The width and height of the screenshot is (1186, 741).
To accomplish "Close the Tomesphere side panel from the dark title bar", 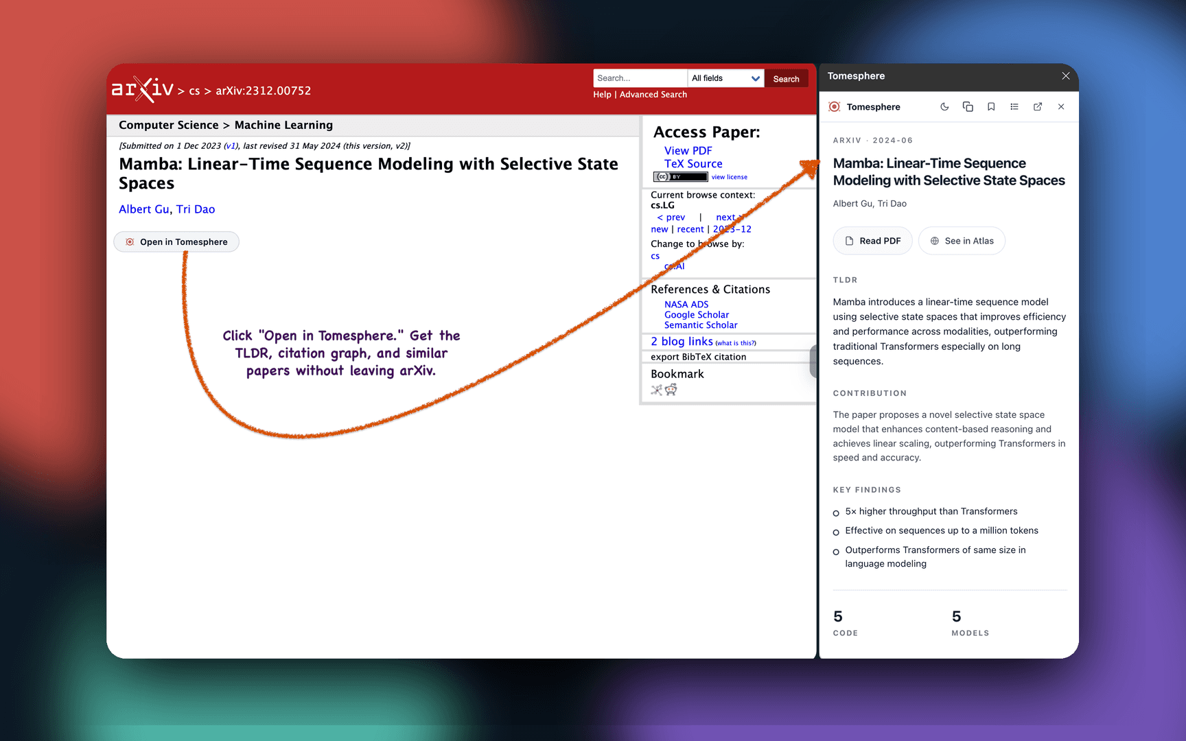I will point(1066,76).
